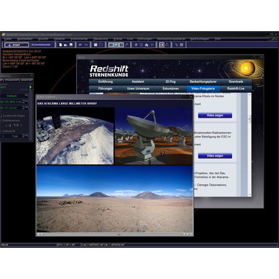Click the house (home location) icon

pos(146,45)
